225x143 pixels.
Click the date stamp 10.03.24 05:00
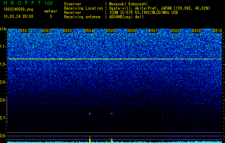coord(18,16)
